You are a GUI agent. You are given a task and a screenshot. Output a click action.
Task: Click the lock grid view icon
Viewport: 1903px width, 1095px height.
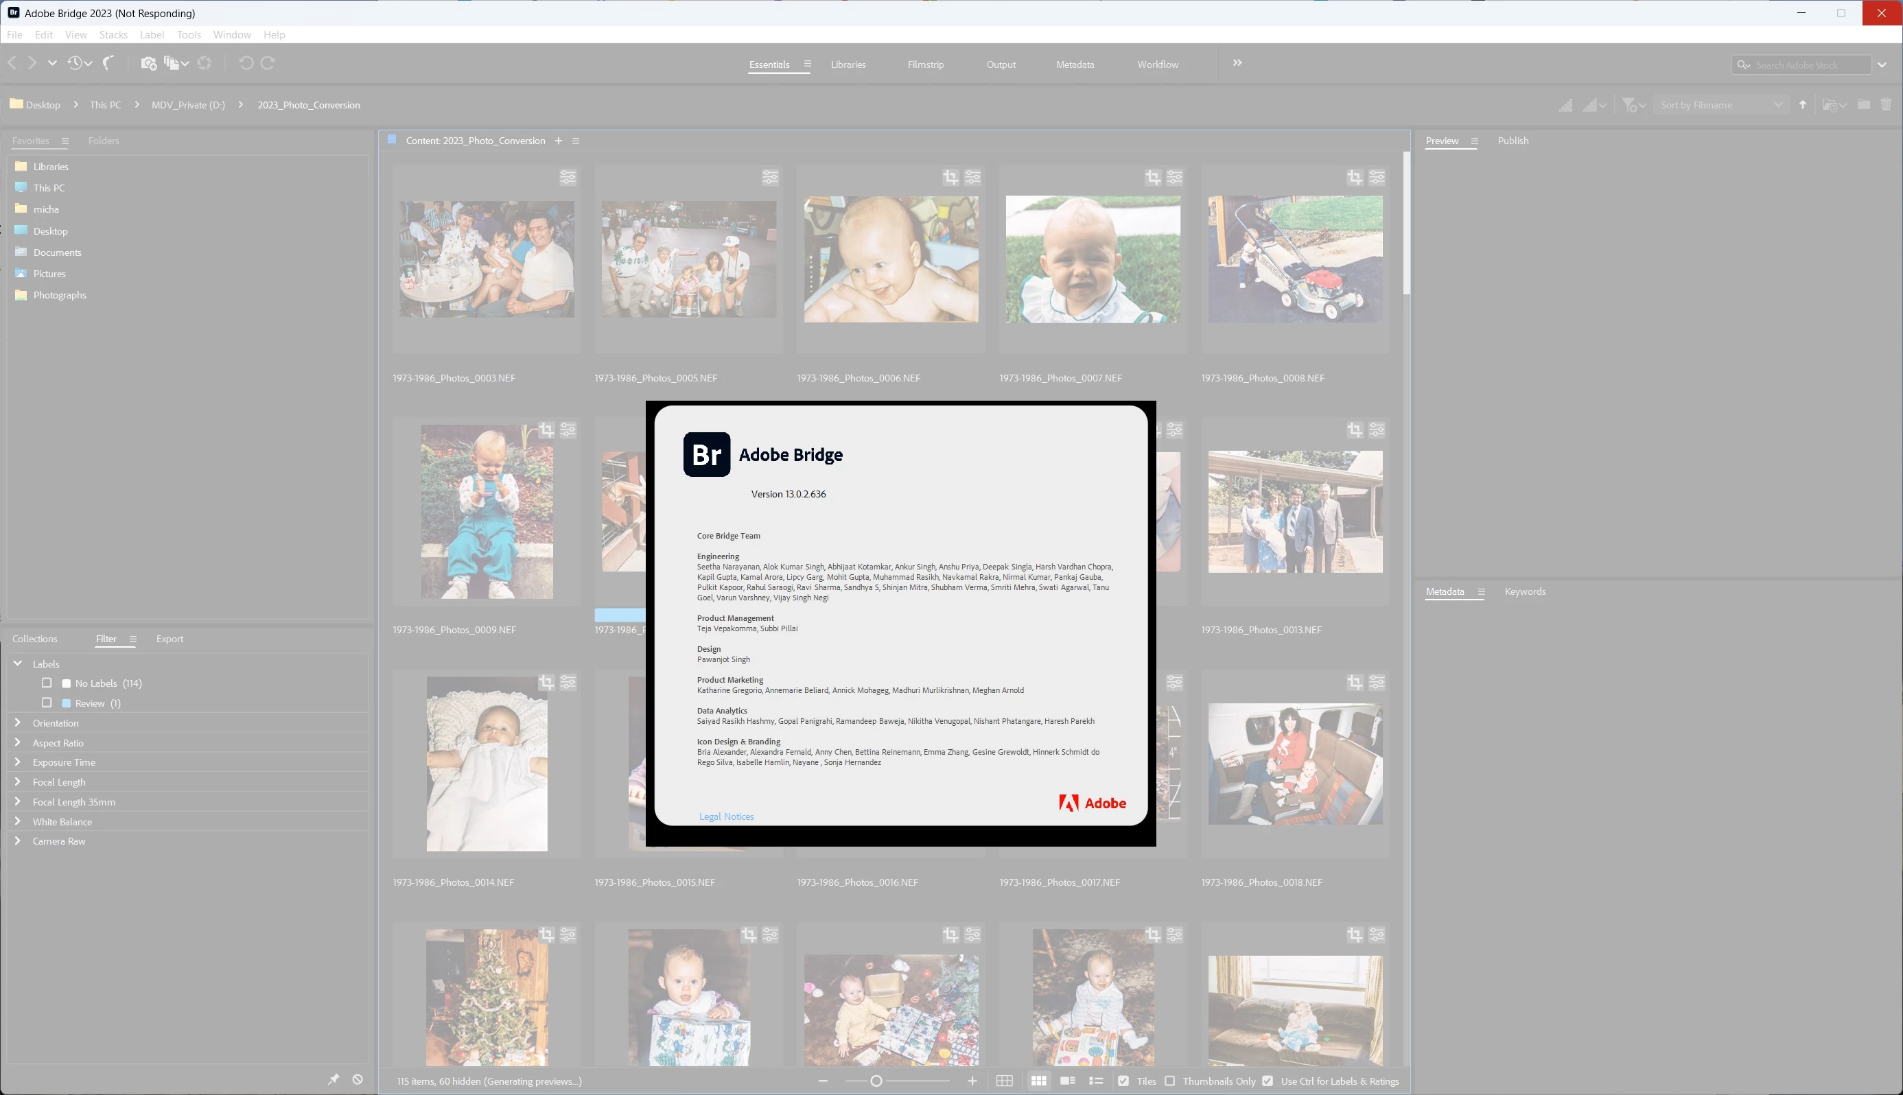(x=1004, y=1081)
